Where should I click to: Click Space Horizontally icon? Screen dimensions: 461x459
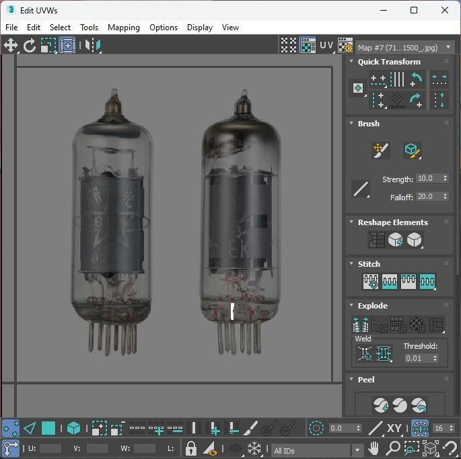pos(439,79)
